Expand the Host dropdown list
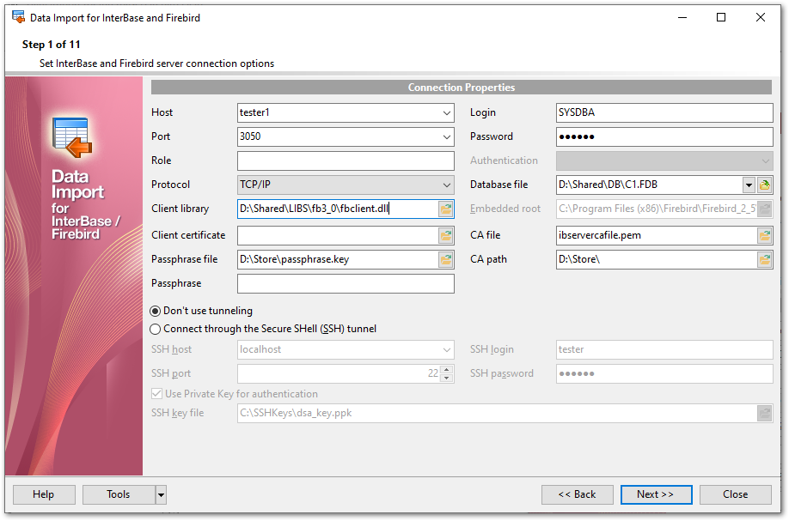Screen dimensions: 789x521 coord(447,112)
